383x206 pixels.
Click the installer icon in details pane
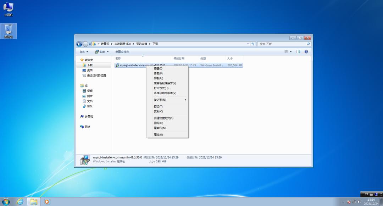85,160
